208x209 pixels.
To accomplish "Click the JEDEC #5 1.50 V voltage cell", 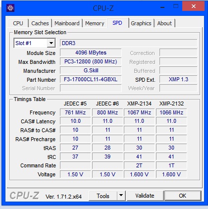I will (75, 174).
